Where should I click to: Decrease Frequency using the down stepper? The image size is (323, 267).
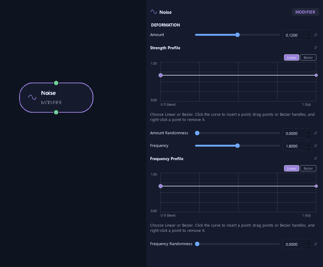pyautogui.click(x=308, y=148)
